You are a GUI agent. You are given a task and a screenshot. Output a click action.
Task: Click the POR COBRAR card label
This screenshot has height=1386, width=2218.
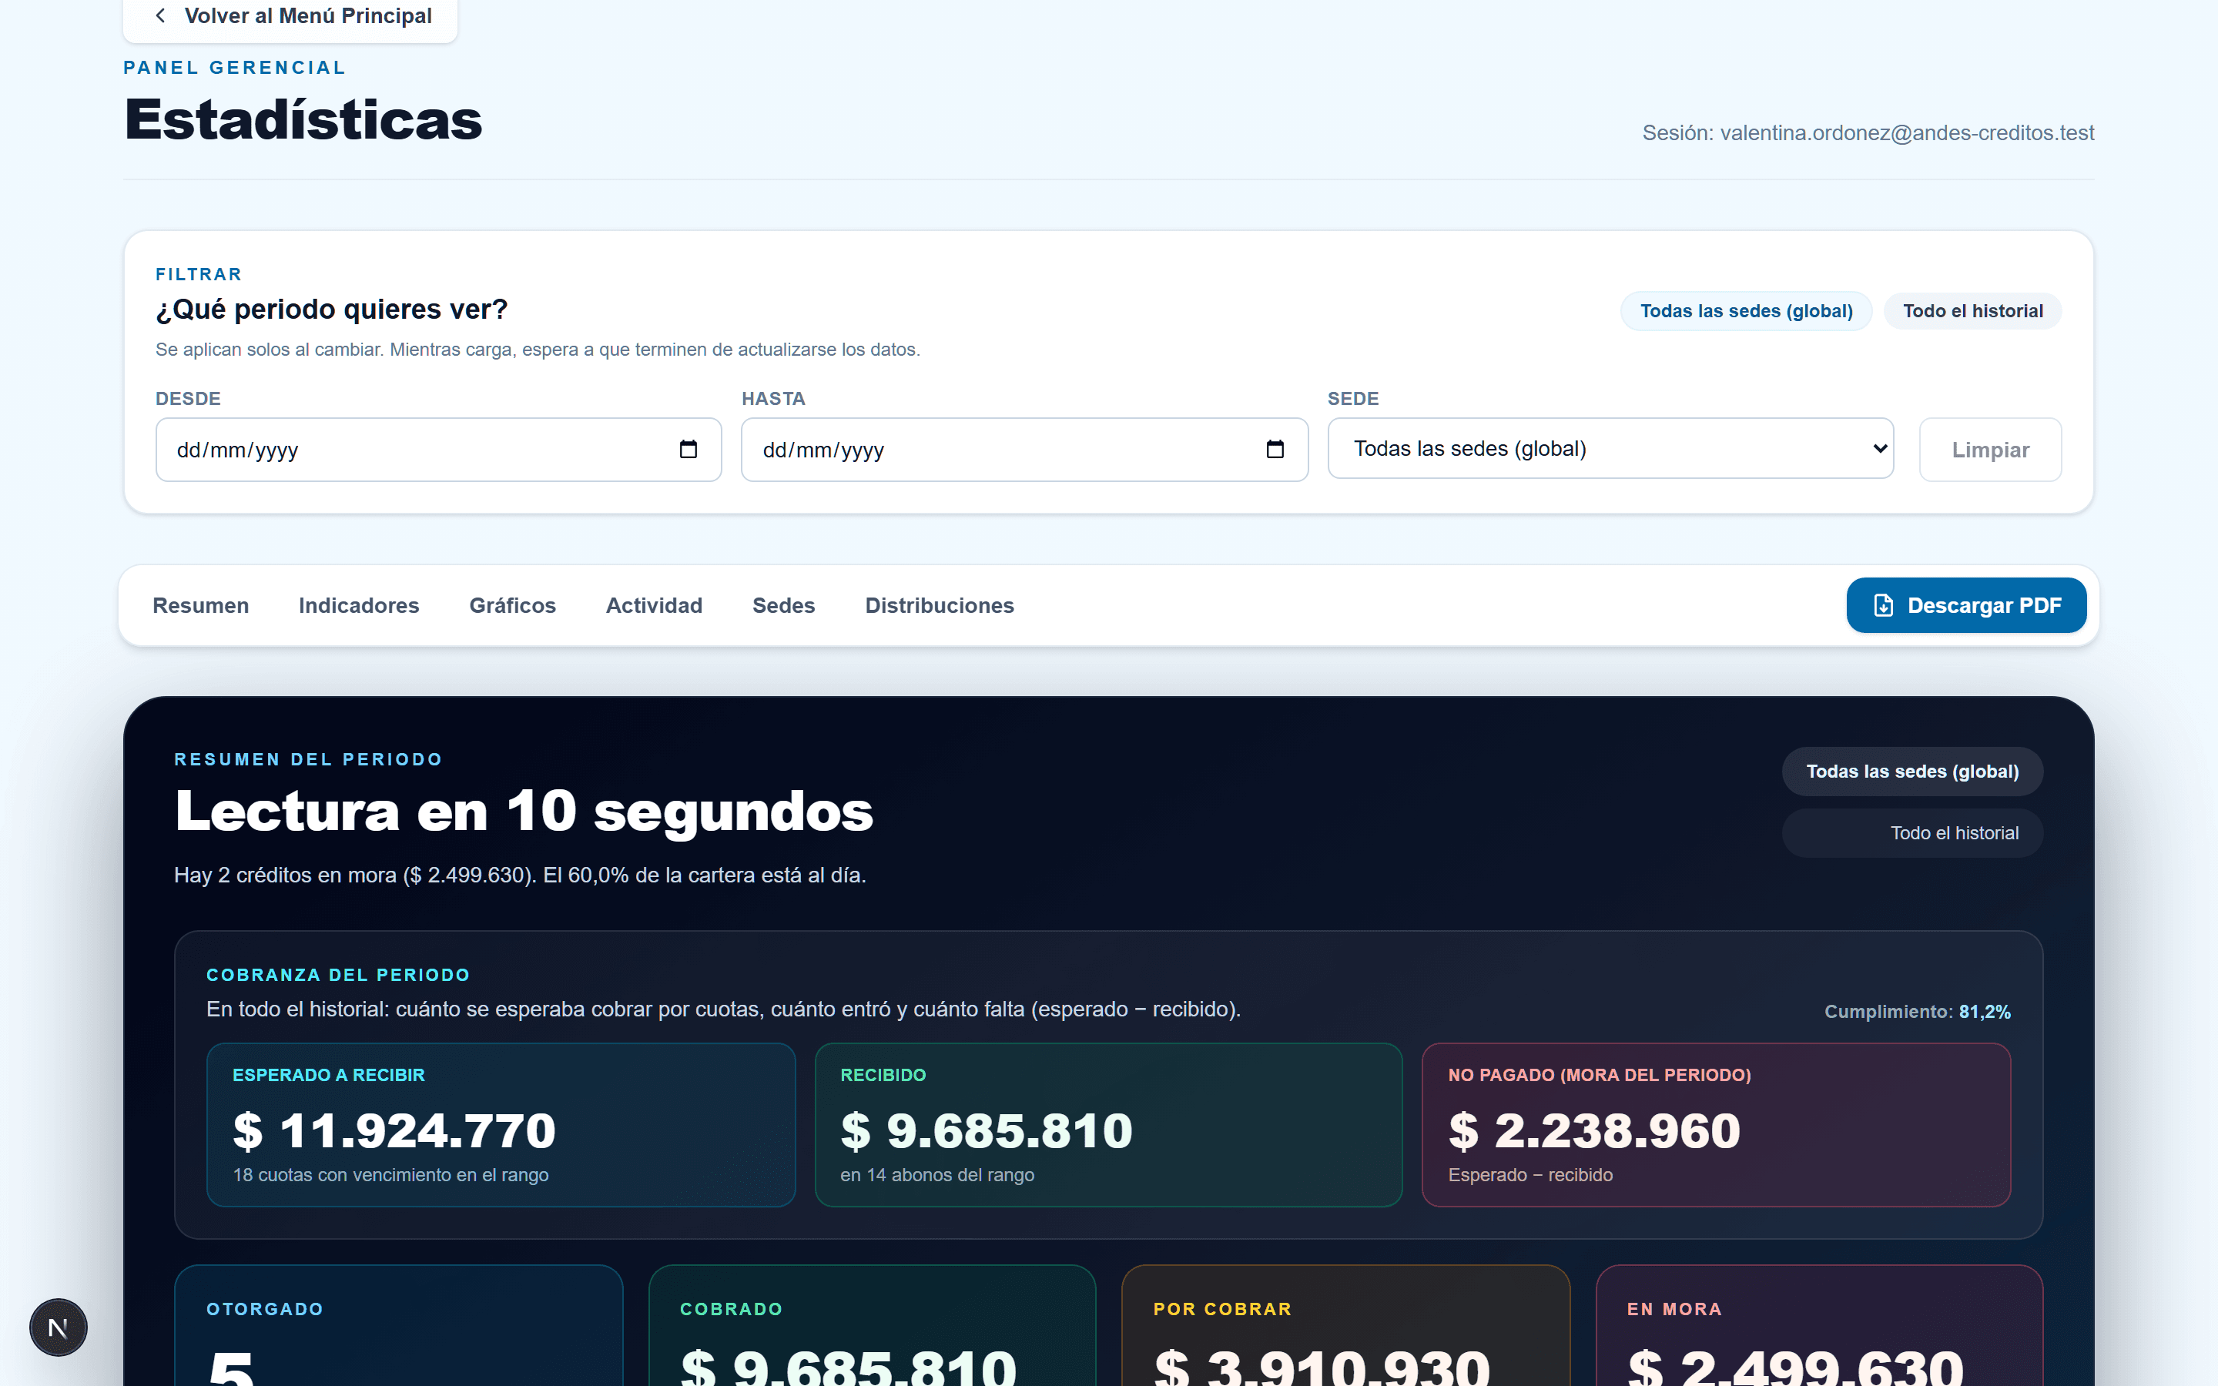tap(1223, 1309)
